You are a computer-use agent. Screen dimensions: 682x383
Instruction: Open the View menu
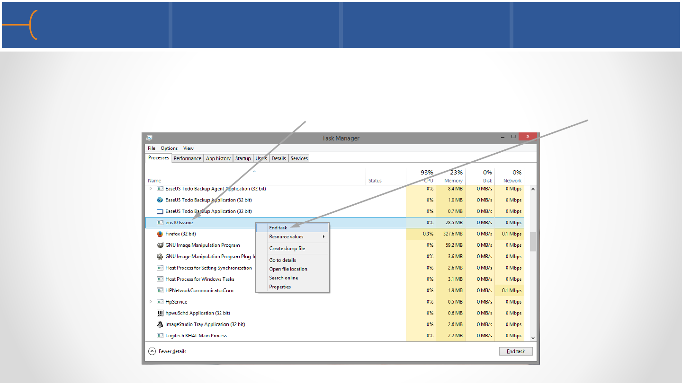pos(188,148)
